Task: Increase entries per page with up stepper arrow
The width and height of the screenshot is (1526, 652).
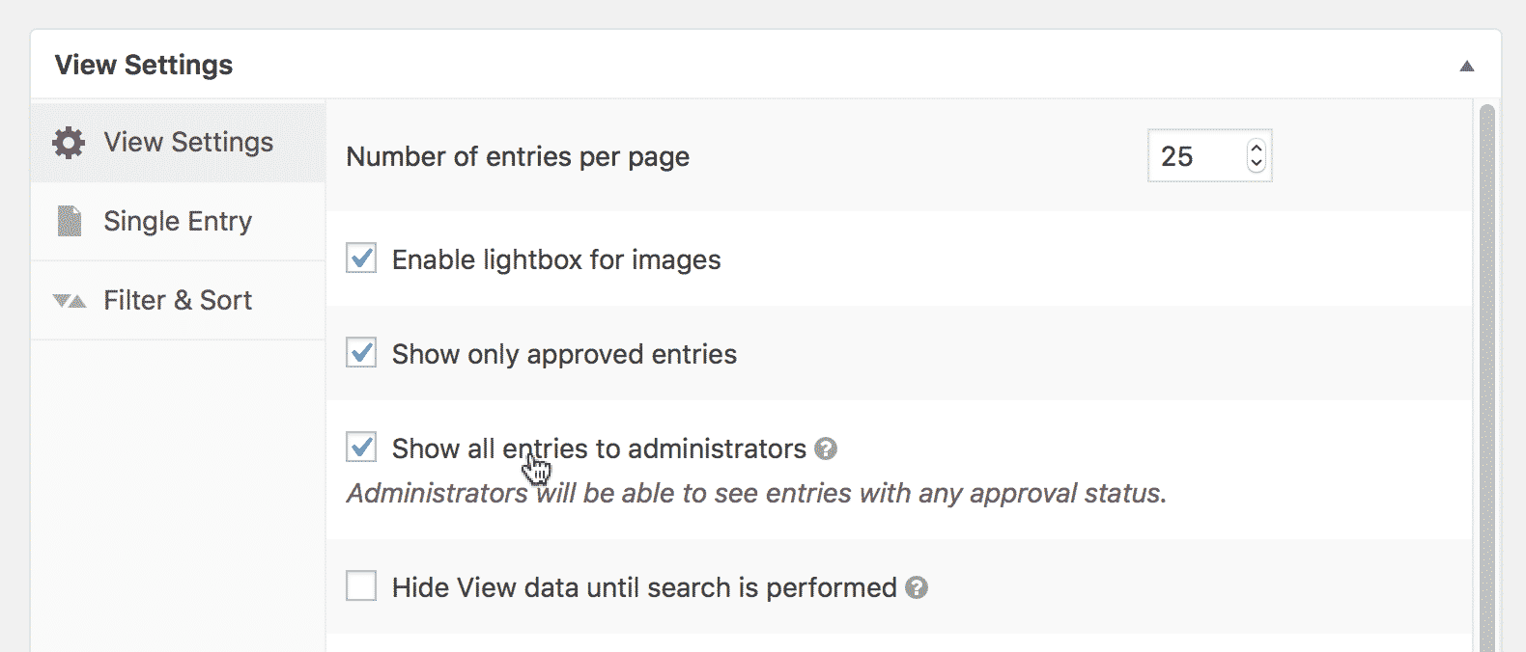Action: pyautogui.click(x=1256, y=148)
